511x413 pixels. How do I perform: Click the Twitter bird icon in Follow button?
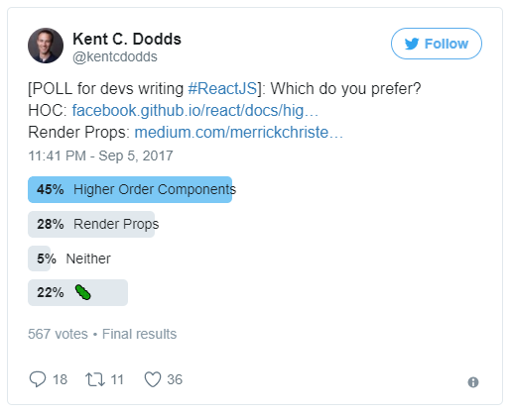point(412,44)
